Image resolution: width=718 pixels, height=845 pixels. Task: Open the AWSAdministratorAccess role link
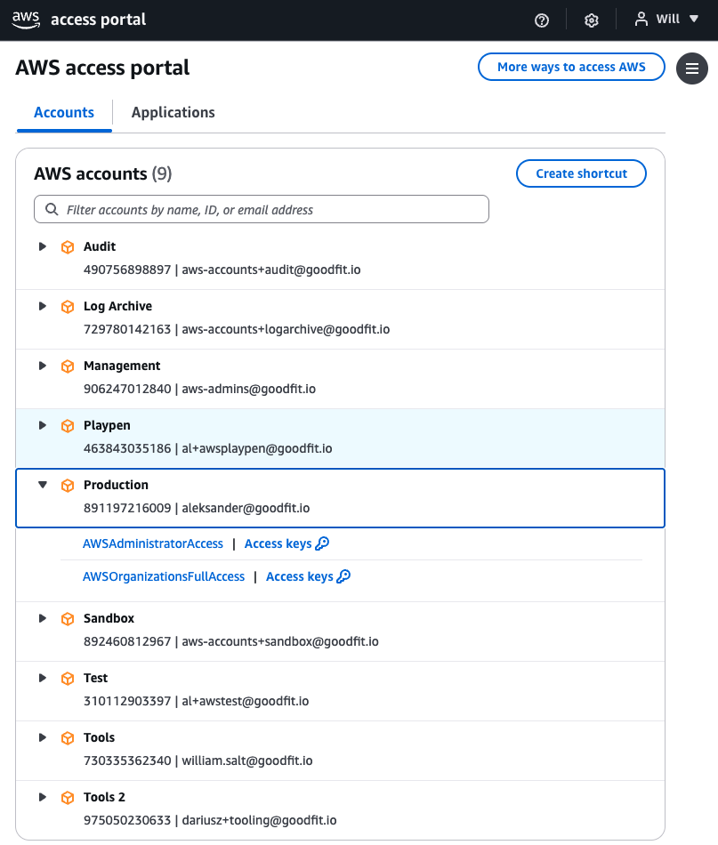click(153, 543)
